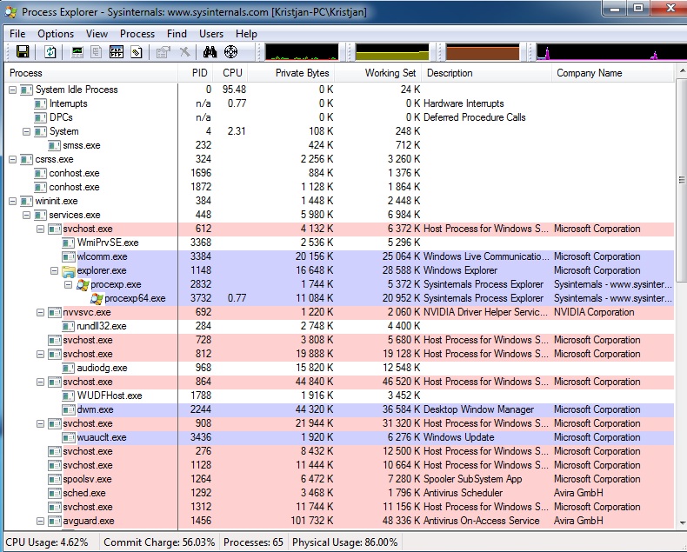Click the Refresh Now toolbar icon

(x=50, y=51)
